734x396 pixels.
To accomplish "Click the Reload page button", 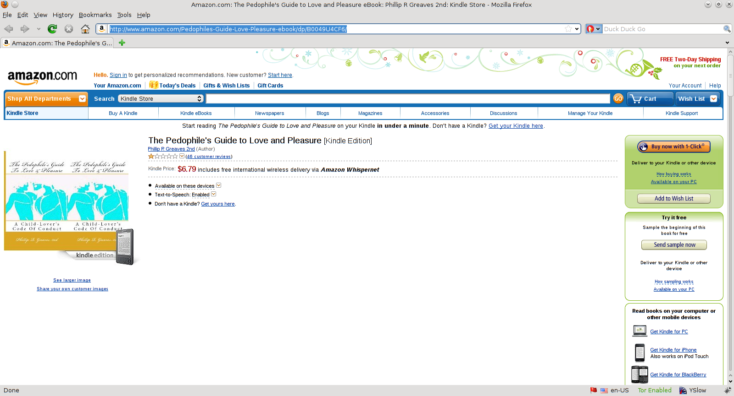I will (52, 29).
